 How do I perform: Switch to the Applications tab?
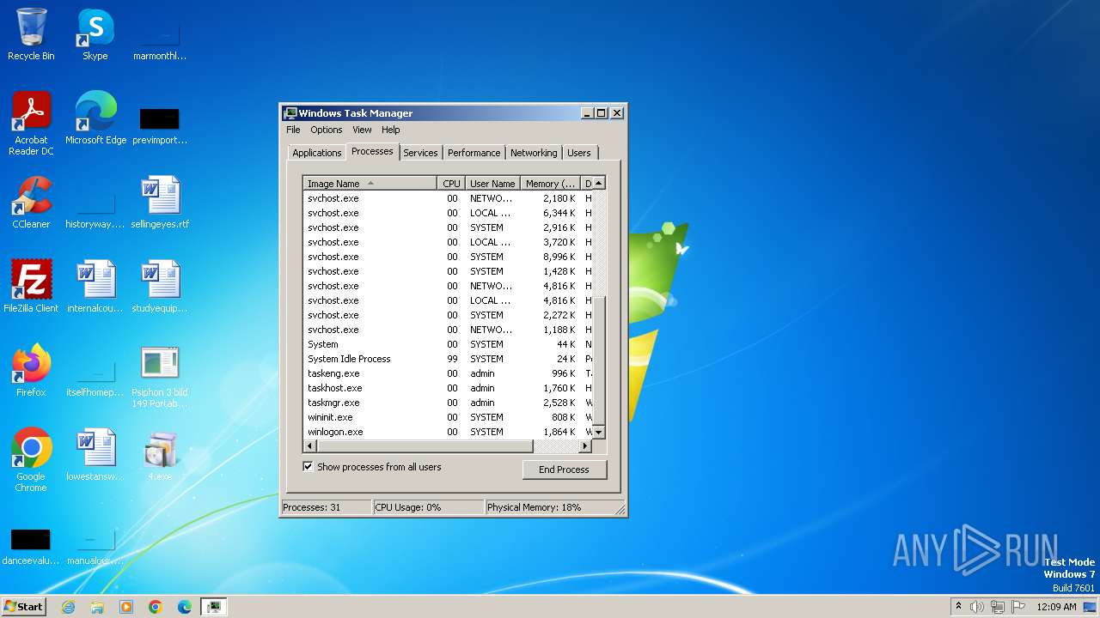(x=317, y=153)
